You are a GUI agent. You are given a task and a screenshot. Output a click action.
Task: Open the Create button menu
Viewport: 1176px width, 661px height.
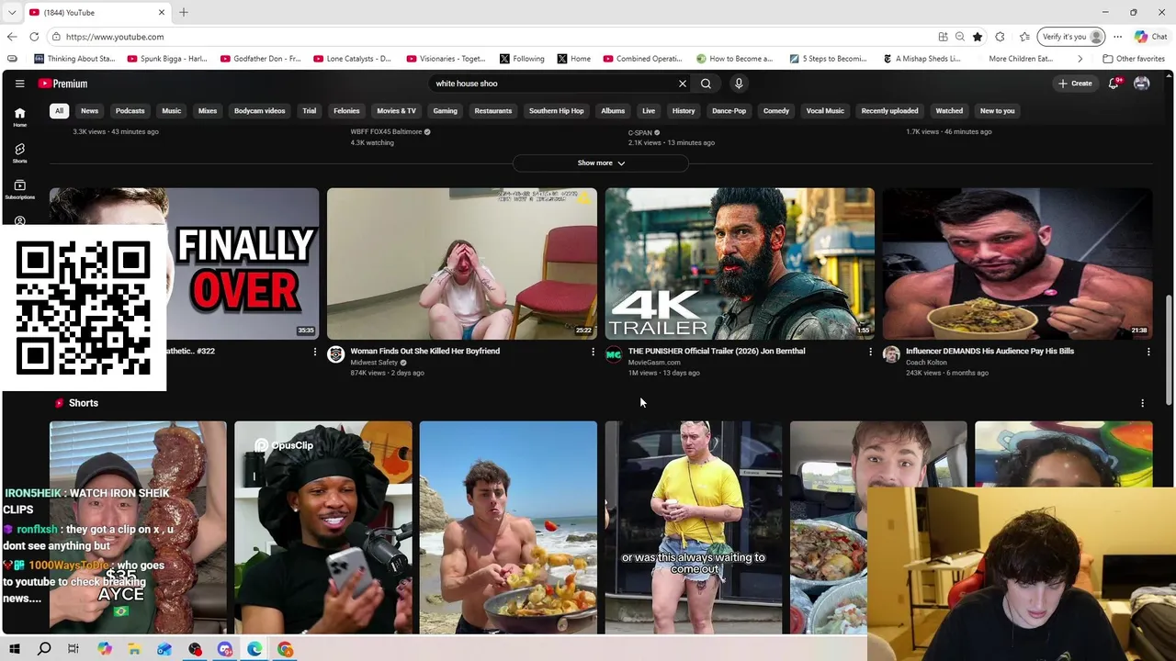point(1075,84)
